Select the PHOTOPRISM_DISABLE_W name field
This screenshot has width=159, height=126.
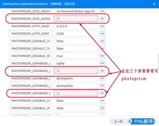click(31, 108)
